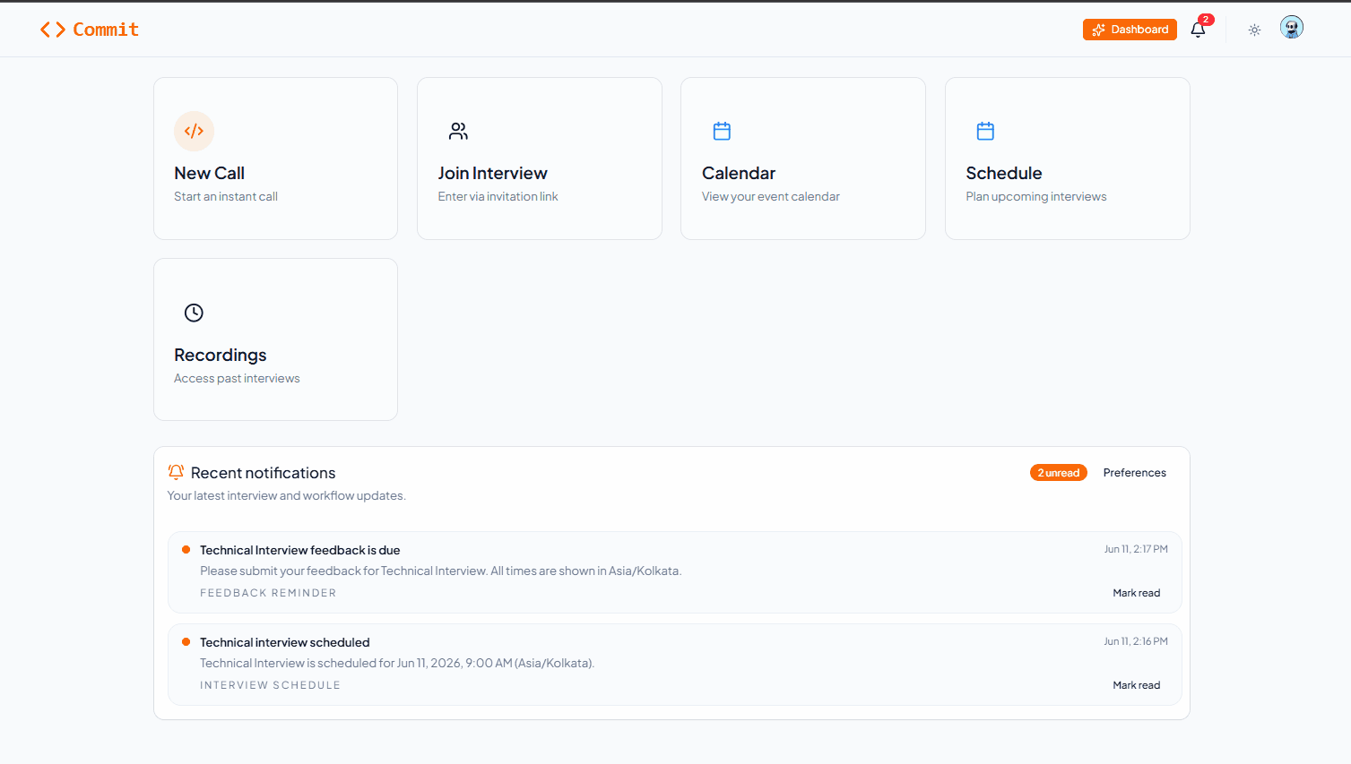1351x764 pixels.
Task: Click the 'Jun 11, 2:16 PM' timestamp
Action: coord(1136,641)
